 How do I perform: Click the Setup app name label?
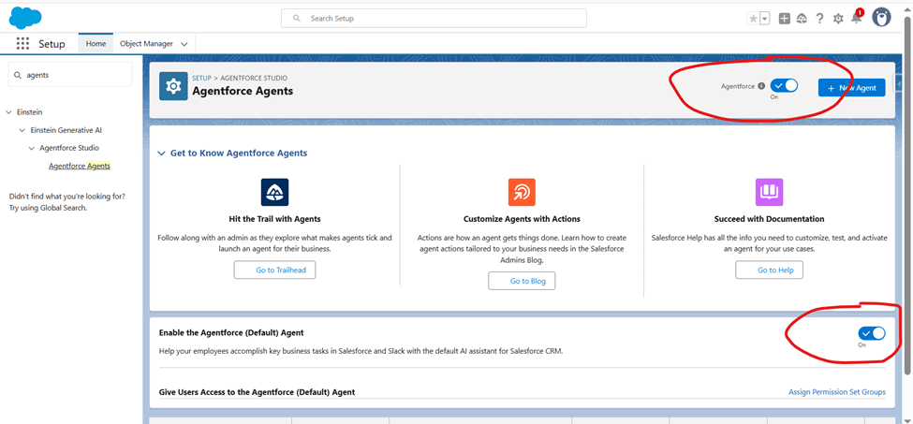point(52,44)
